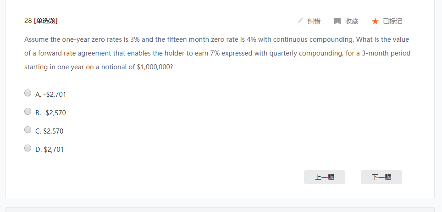Click the question line mentioning $1,000,000 notional
The height and width of the screenshot is (212, 442).
click(x=99, y=67)
